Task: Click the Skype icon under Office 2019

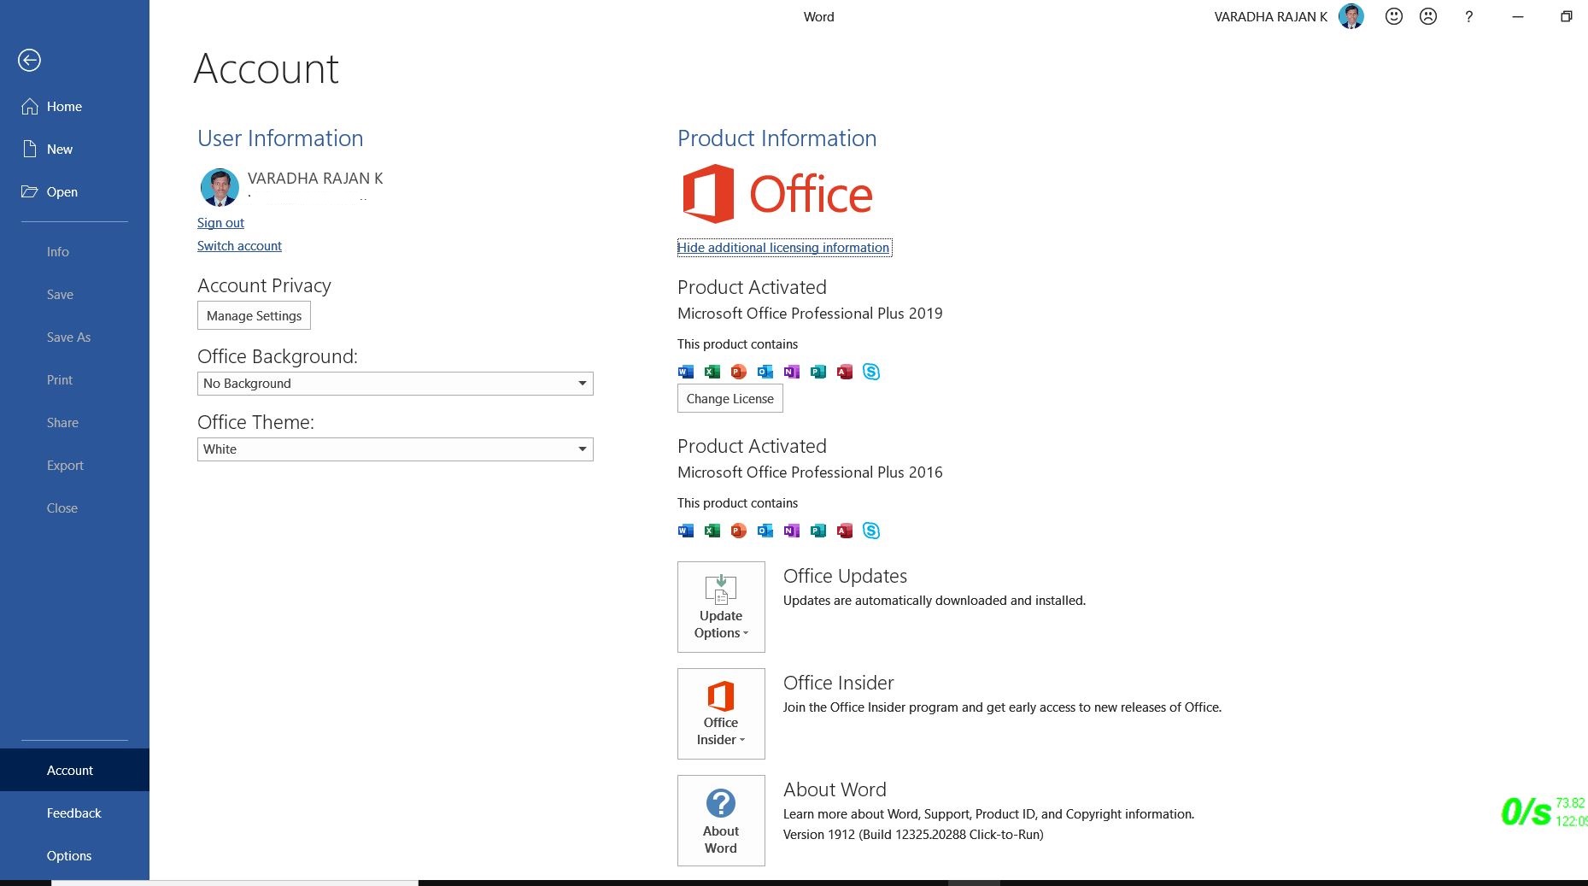Action: click(871, 372)
